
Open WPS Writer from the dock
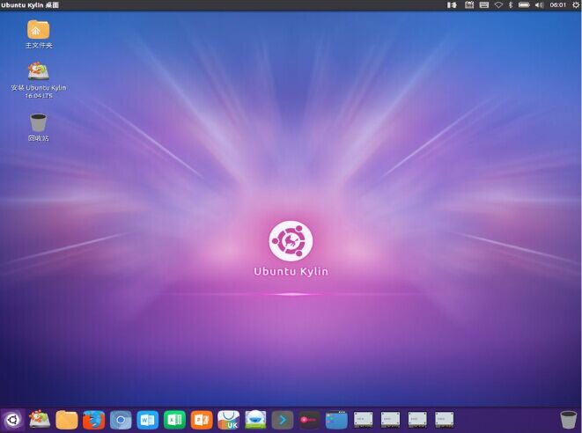(x=147, y=420)
